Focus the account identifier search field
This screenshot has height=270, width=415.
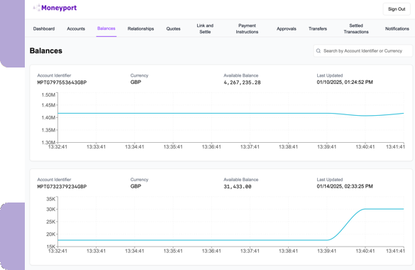[x=363, y=51]
